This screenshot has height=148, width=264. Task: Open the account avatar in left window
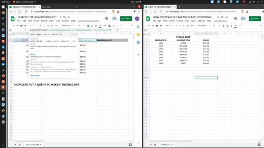[137, 18]
